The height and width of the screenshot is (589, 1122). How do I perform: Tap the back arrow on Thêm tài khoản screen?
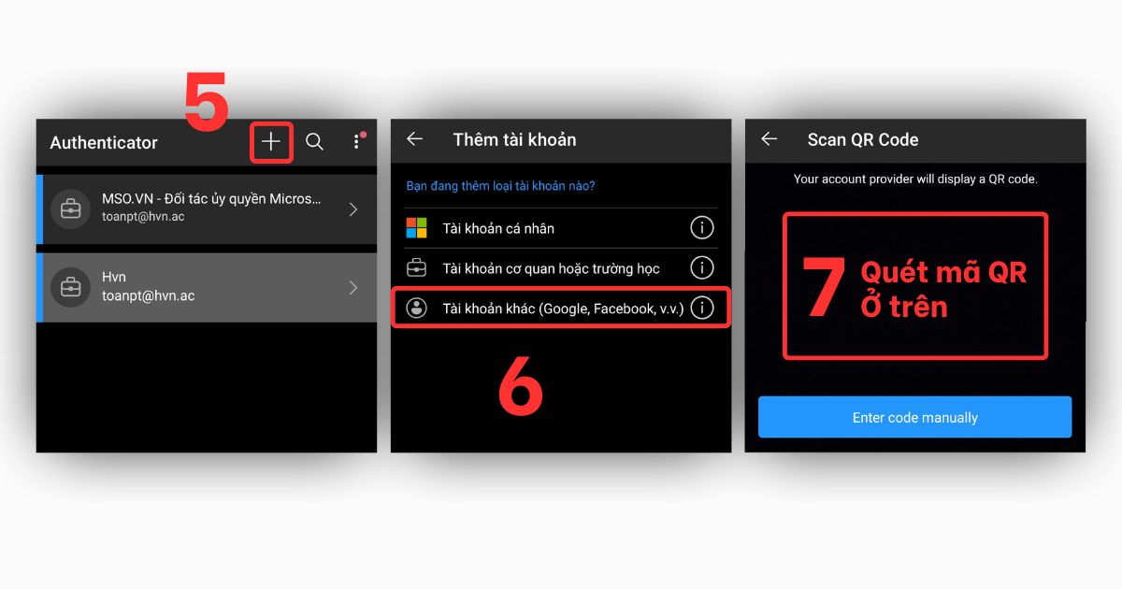tap(414, 138)
